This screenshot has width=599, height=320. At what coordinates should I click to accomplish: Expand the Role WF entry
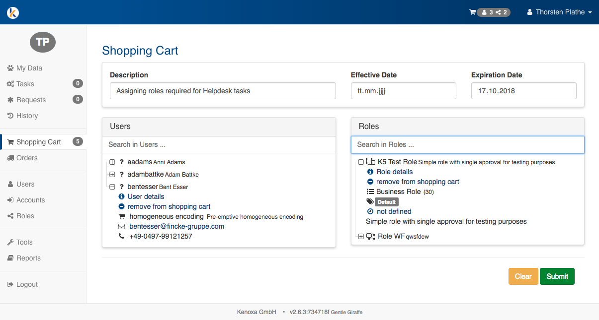(x=361, y=237)
